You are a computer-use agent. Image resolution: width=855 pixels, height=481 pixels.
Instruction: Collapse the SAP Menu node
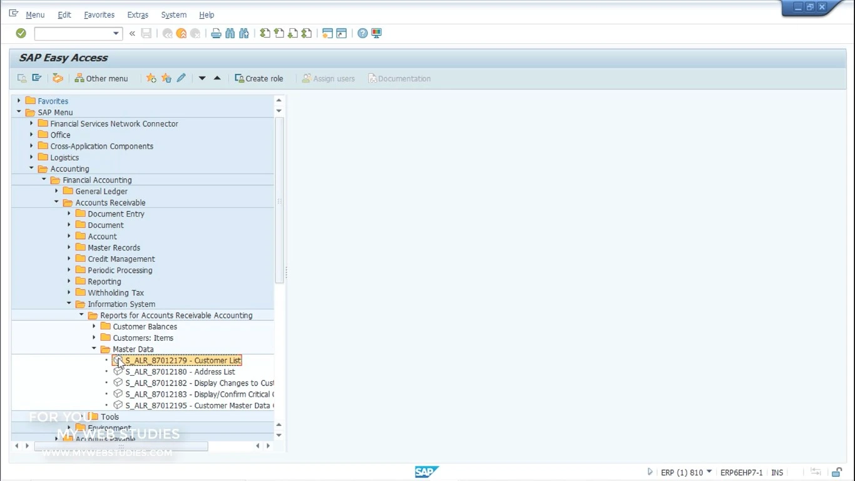tap(19, 112)
